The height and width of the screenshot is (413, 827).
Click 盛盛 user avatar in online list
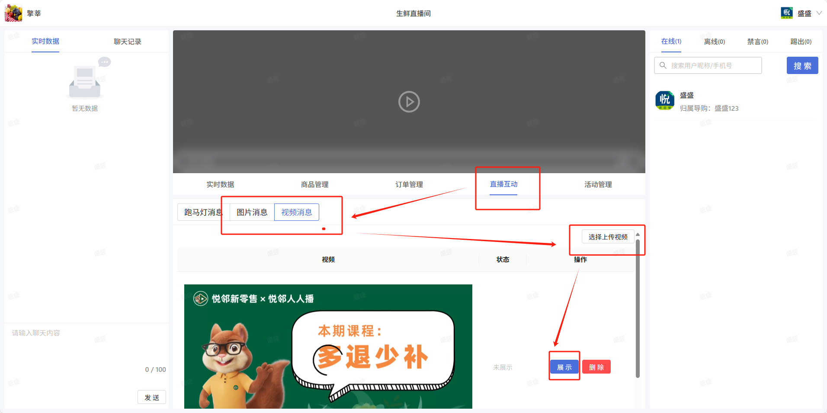(665, 100)
